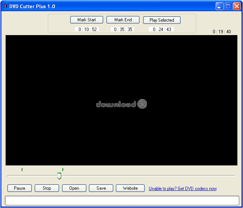Open a DVD file
This screenshot has width=243, height=208.
74,188
